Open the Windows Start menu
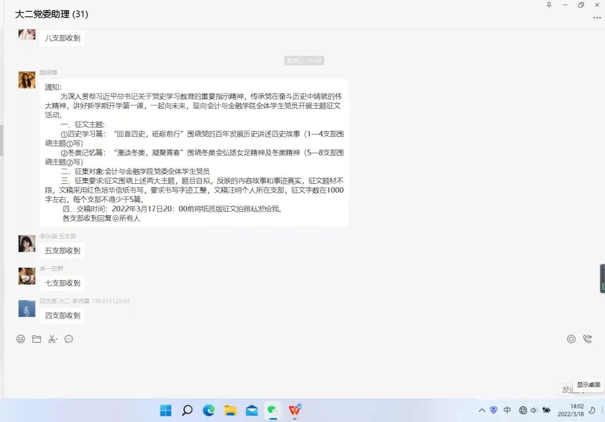605x422 pixels. tap(166, 410)
